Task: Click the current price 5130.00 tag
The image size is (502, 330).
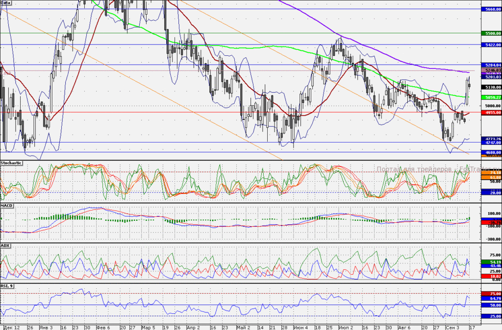Action: point(491,87)
